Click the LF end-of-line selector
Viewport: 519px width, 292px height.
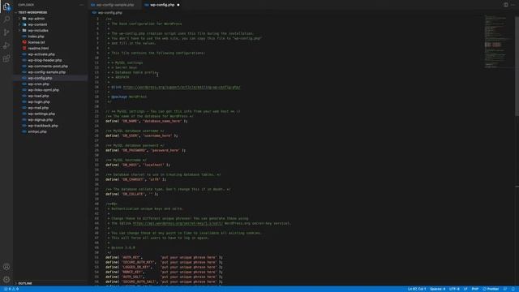tap(465, 289)
